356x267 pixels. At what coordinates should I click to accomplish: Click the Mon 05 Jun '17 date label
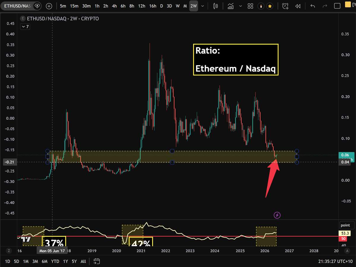click(53, 251)
